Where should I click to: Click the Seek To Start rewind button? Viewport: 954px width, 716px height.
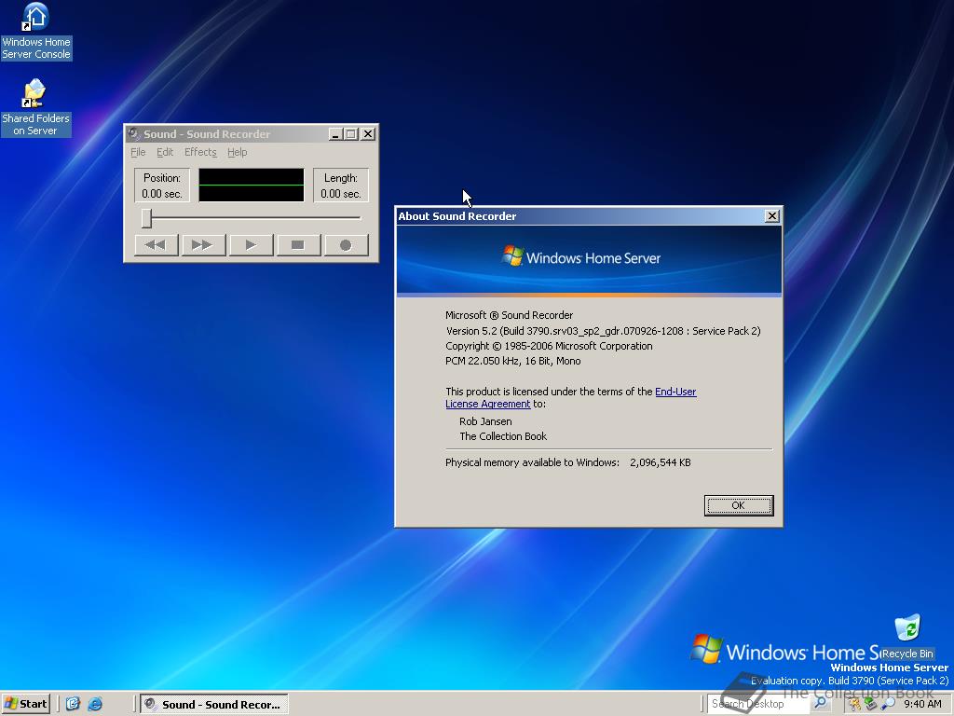pyautogui.click(x=156, y=245)
